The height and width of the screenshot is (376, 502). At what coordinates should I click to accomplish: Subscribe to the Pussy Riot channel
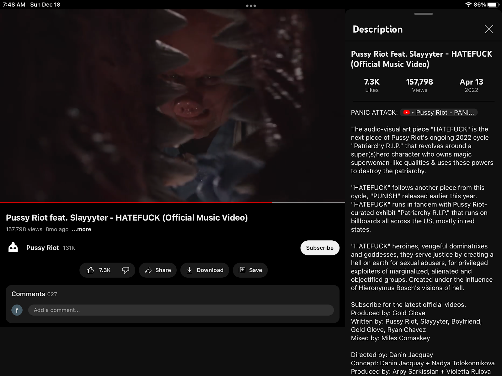[320, 248]
